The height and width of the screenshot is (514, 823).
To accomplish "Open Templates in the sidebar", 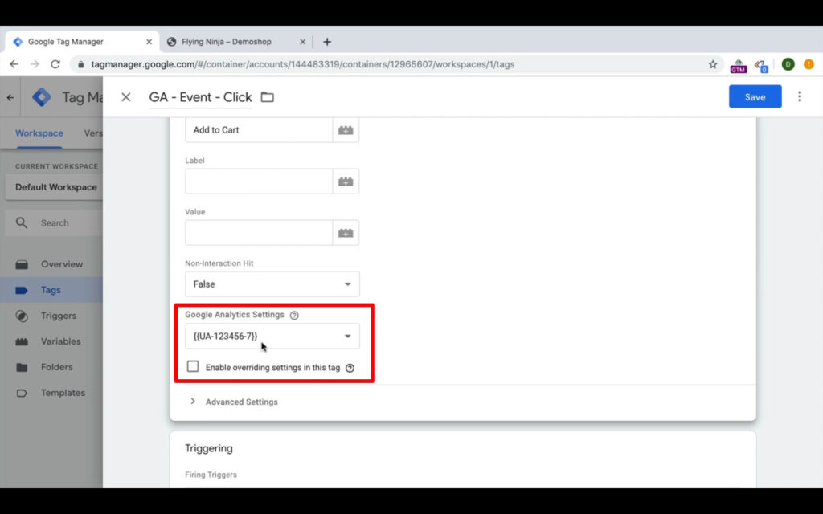I will [x=51, y=393].
